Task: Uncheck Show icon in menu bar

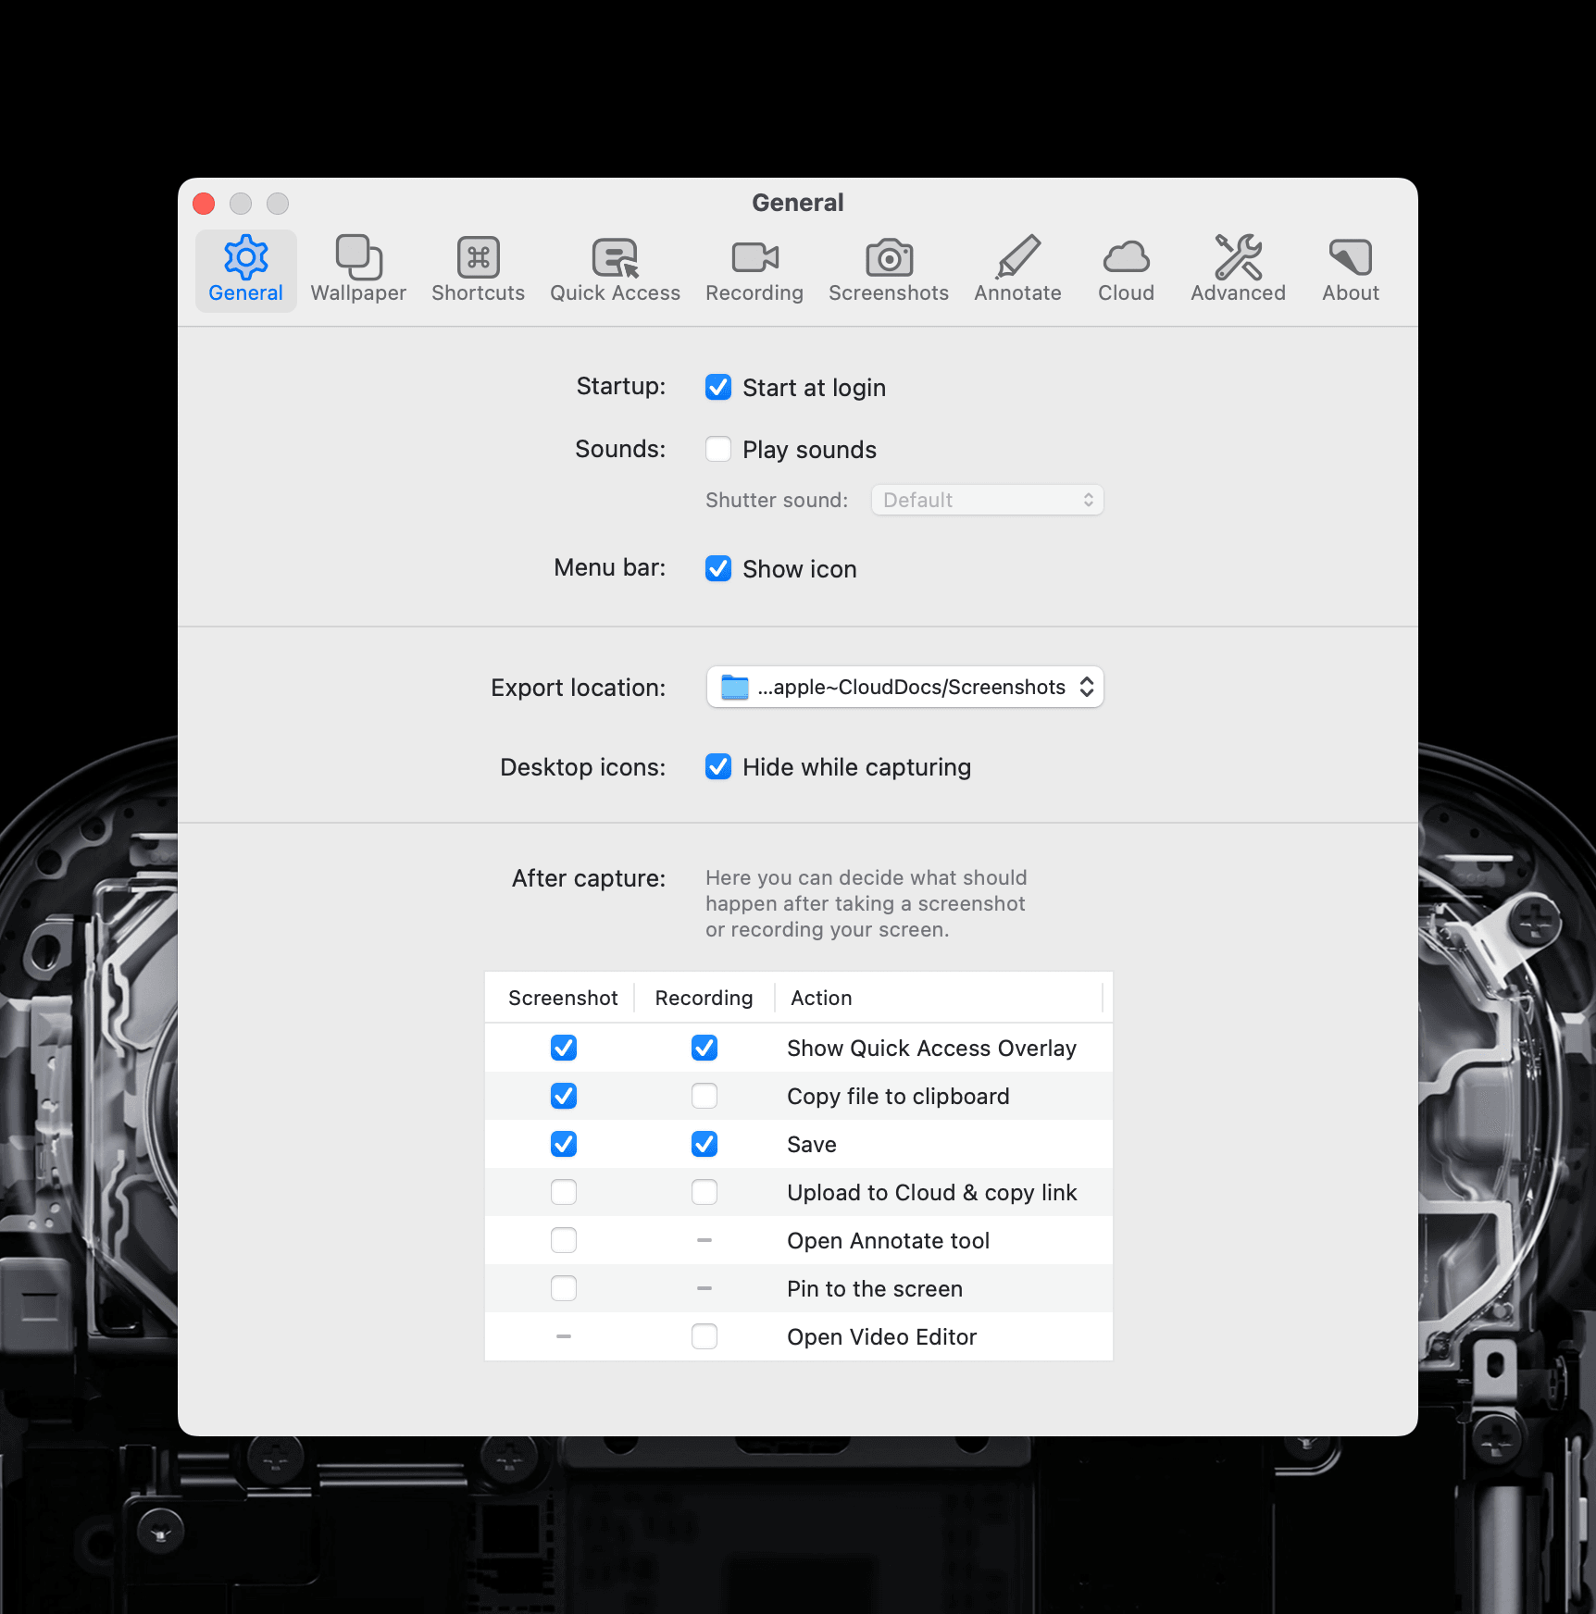Action: coord(718,568)
